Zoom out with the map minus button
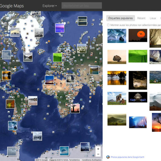 (x=98, y=154)
